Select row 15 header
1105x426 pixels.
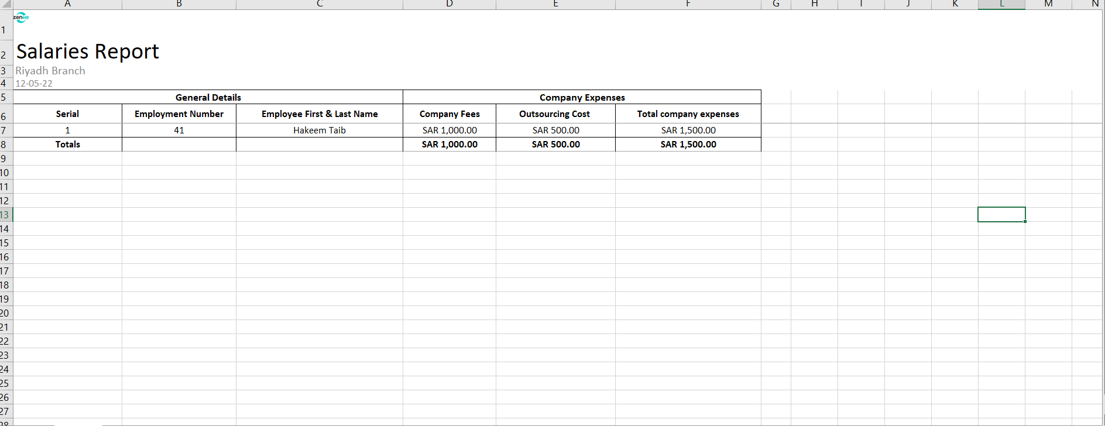pyautogui.click(x=6, y=243)
